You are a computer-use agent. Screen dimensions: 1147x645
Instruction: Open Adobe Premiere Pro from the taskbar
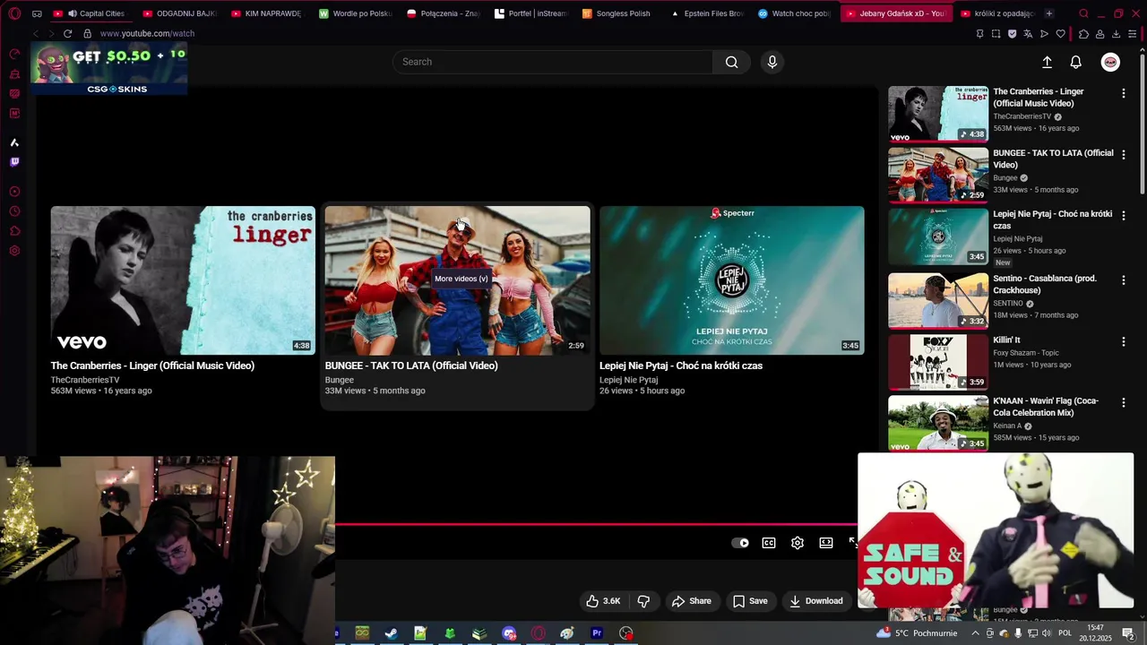[x=597, y=633]
